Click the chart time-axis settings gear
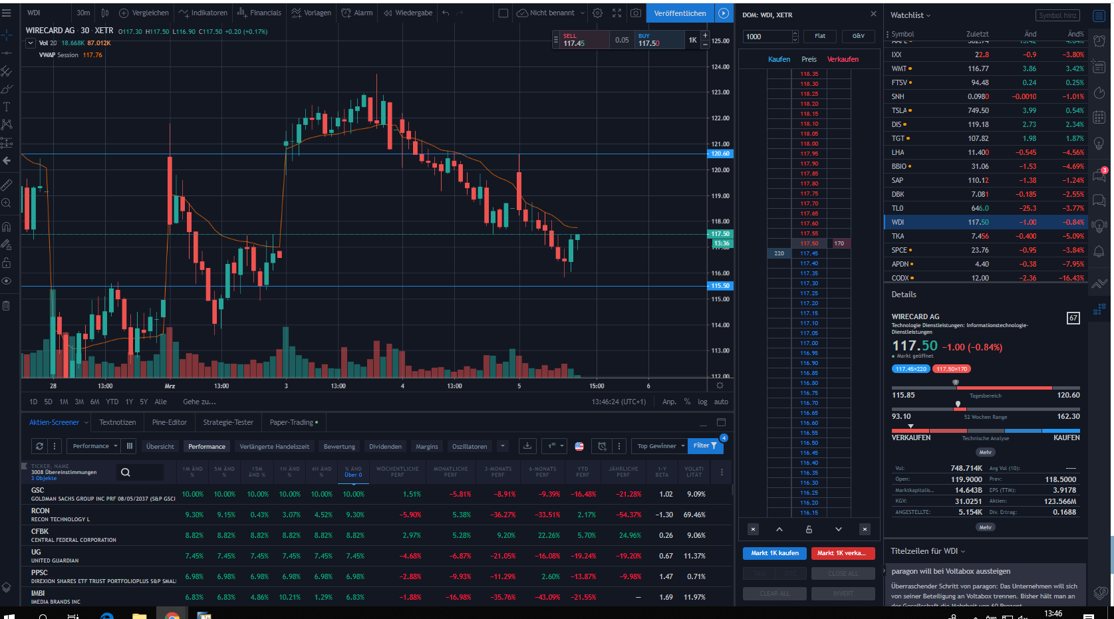This screenshot has height=619, width=1114. [x=720, y=386]
